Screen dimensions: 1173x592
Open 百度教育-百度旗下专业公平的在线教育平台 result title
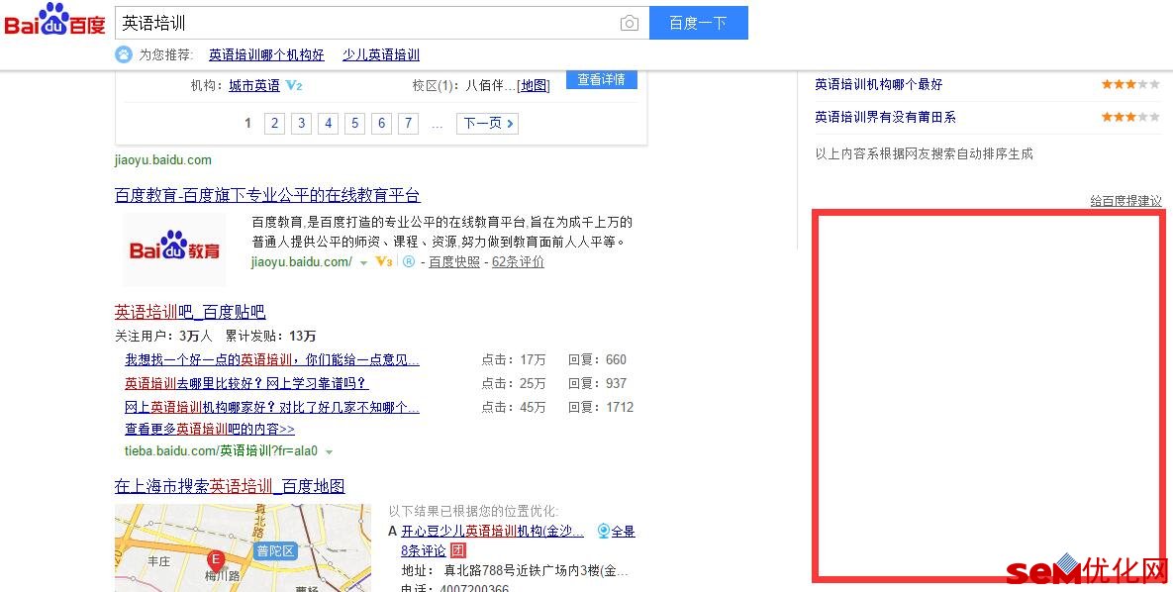267,195
